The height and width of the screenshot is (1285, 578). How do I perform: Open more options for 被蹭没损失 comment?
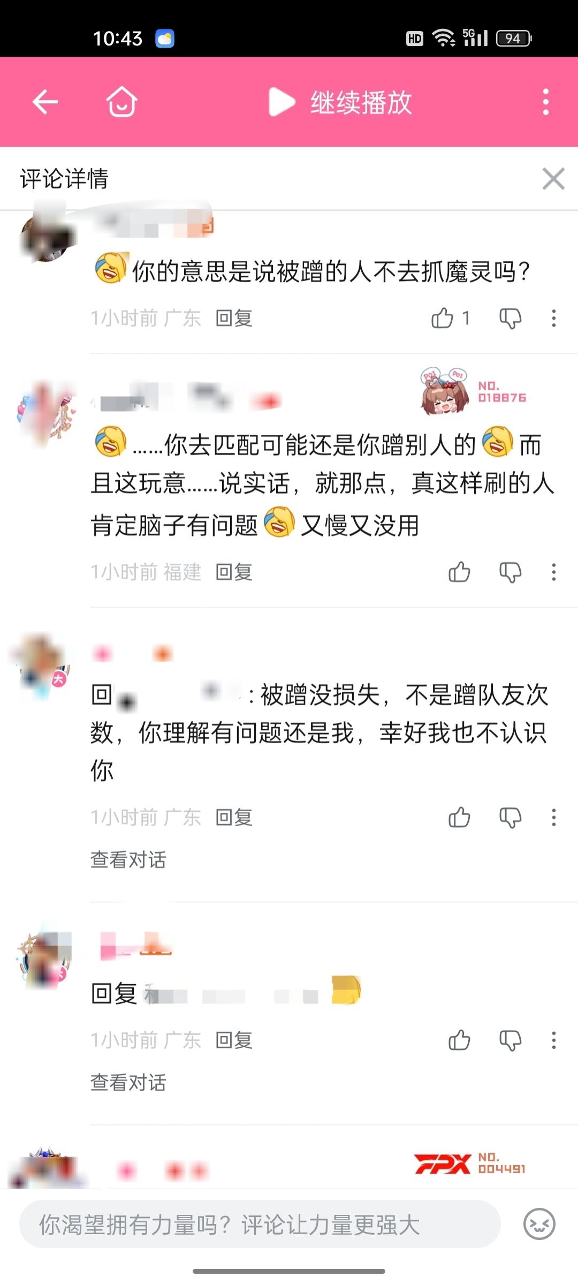[x=554, y=817]
